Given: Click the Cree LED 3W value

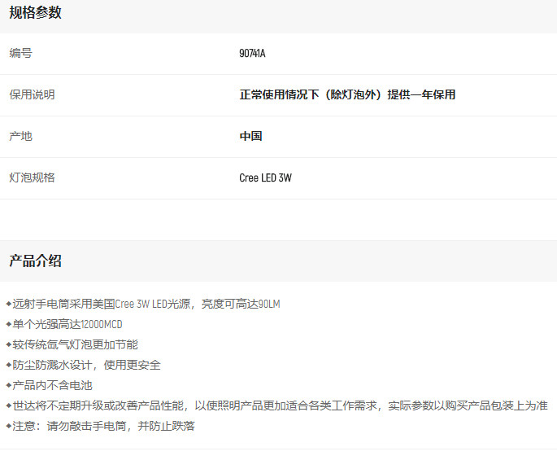Looking at the screenshot, I should [x=265, y=178].
